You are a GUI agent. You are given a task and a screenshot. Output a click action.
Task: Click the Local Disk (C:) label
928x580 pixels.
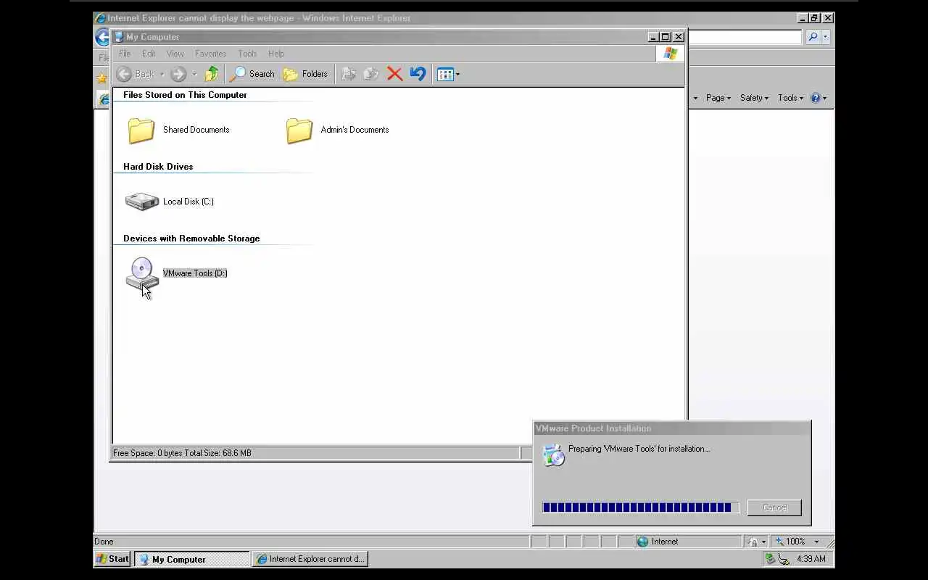coord(188,202)
